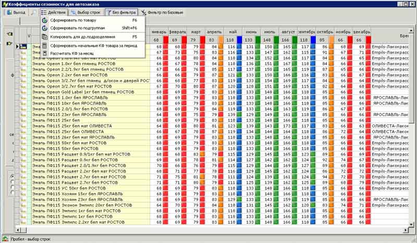
Task: Click the май column header
Action: [233, 32]
